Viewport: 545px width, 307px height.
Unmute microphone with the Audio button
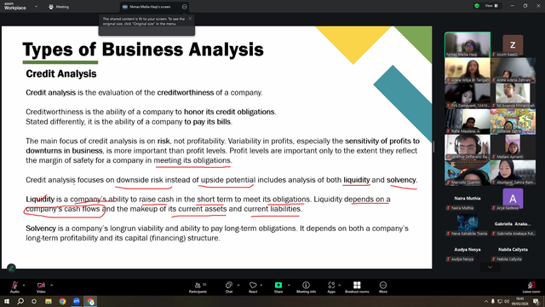click(14, 287)
